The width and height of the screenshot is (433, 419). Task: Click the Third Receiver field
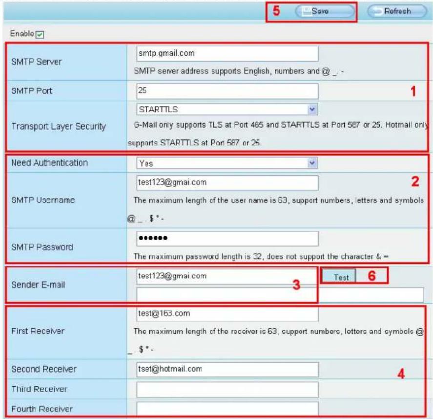[x=227, y=390]
